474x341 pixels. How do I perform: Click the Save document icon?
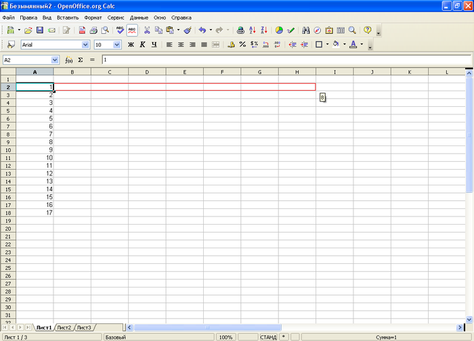pyautogui.click(x=39, y=30)
